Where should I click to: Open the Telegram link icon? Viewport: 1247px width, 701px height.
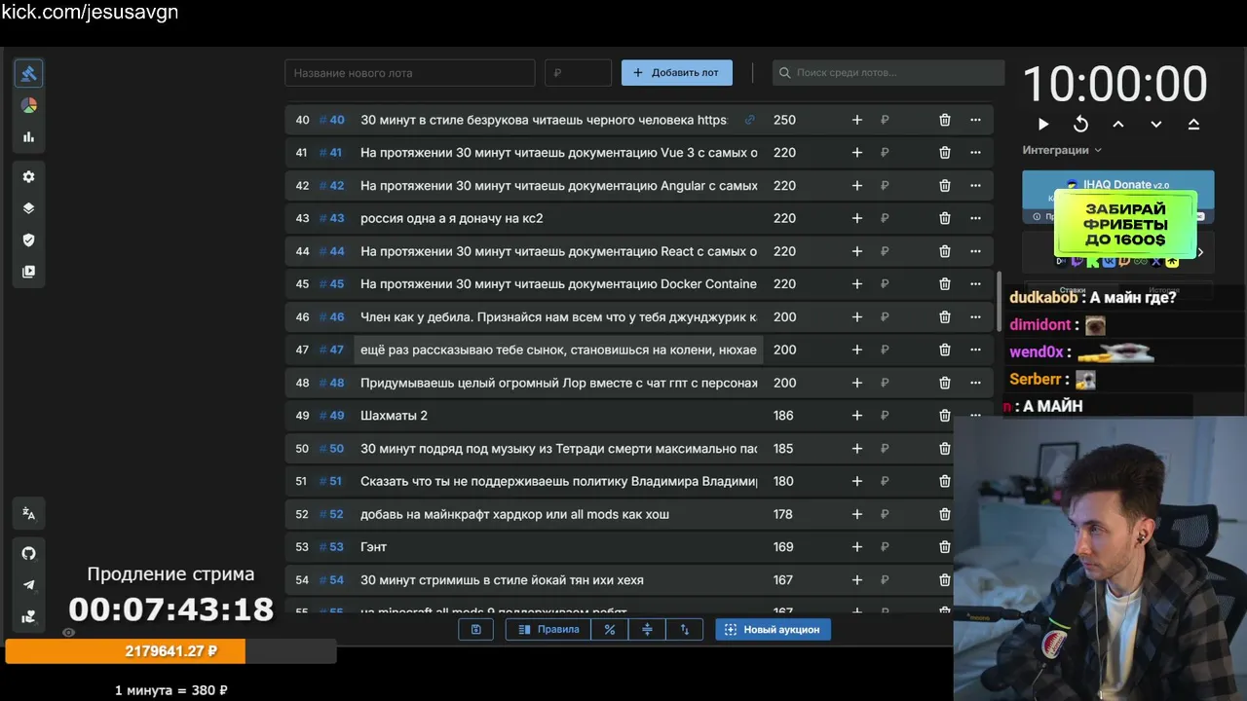(x=29, y=585)
